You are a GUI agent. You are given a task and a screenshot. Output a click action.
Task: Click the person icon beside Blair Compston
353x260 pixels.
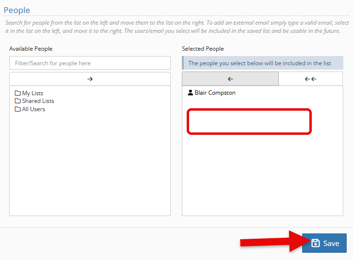[191, 93]
